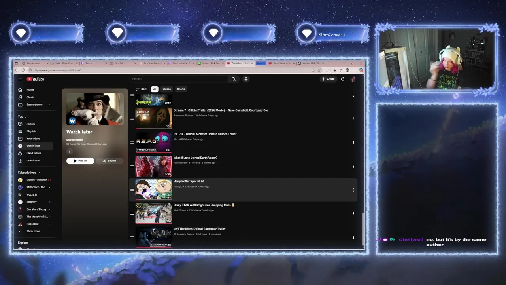Viewport: 506px width, 285px height.
Task: Click the browser address bar URL
Action: (58, 70)
